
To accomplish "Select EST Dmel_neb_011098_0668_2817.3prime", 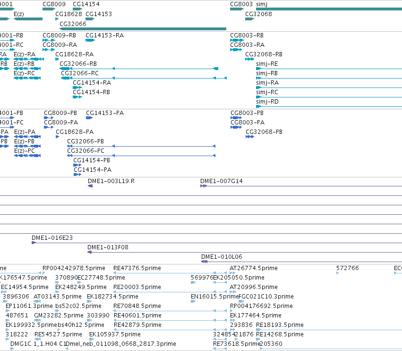I will [121, 344].
